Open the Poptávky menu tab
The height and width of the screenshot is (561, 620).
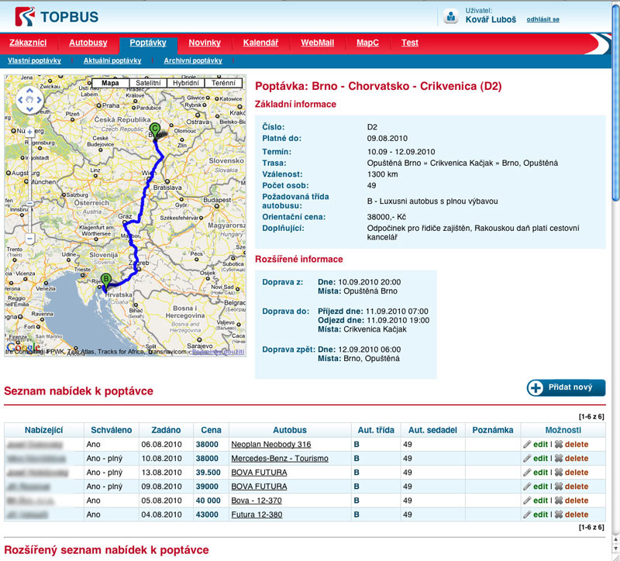pos(148,43)
